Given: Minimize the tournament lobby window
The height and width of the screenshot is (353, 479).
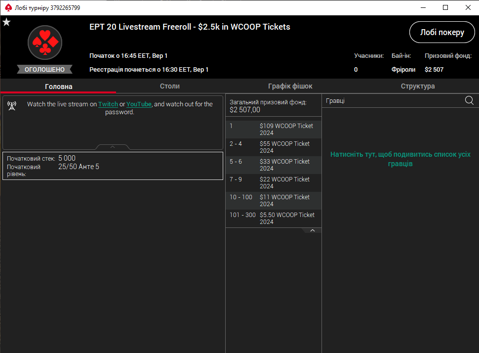Looking at the screenshot, I should [x=423, y=7].
